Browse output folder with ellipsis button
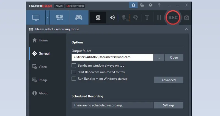 pyautogui.click(x=159, y=57)
